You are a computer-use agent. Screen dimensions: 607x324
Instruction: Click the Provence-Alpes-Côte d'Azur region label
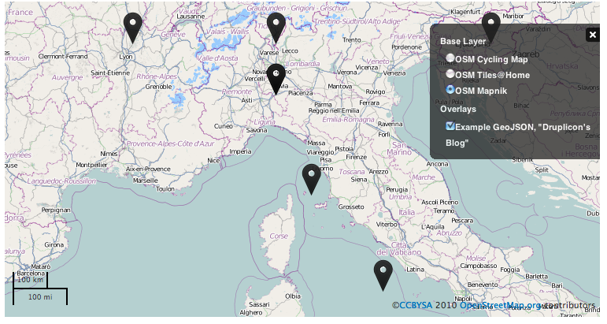(170, 143)
